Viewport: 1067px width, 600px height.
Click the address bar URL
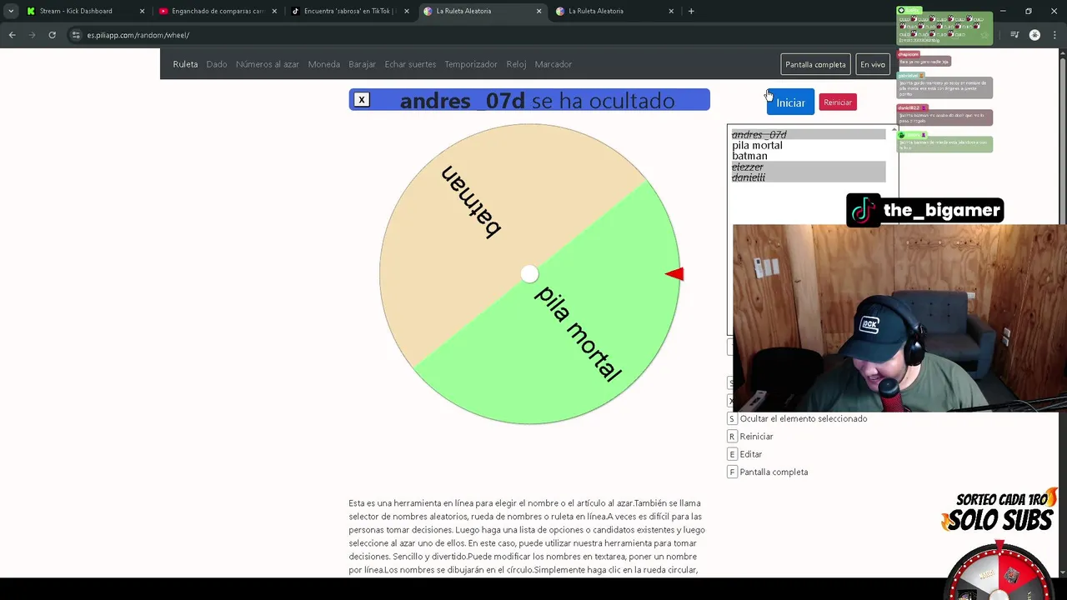tap(138, 35)
